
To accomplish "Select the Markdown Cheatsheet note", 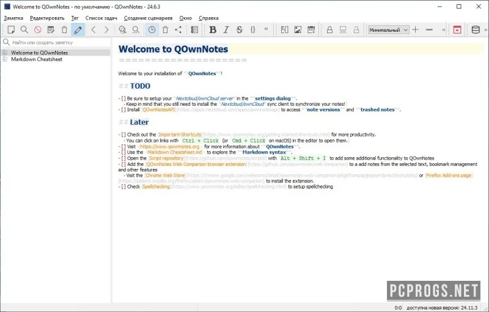I will 56,59.
